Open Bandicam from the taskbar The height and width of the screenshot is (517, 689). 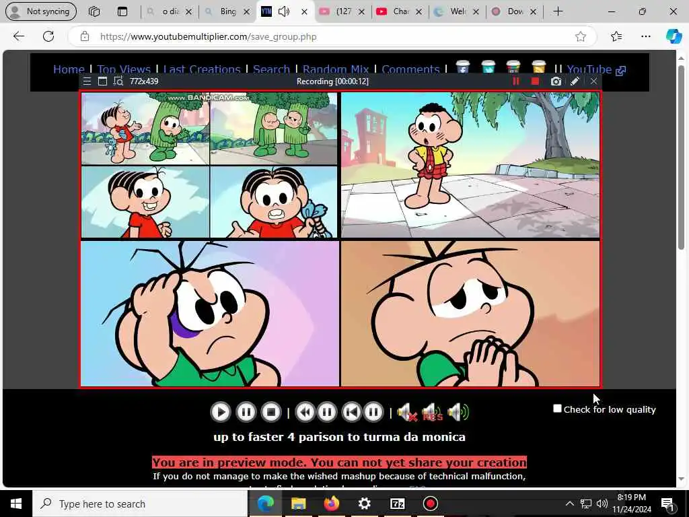pos(430,504)
